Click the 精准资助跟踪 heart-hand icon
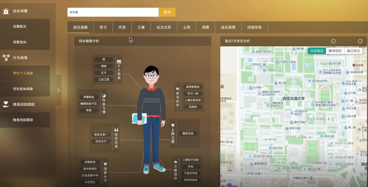The width and height of the screenshot is (368, 187). click(x=6, y=104)
